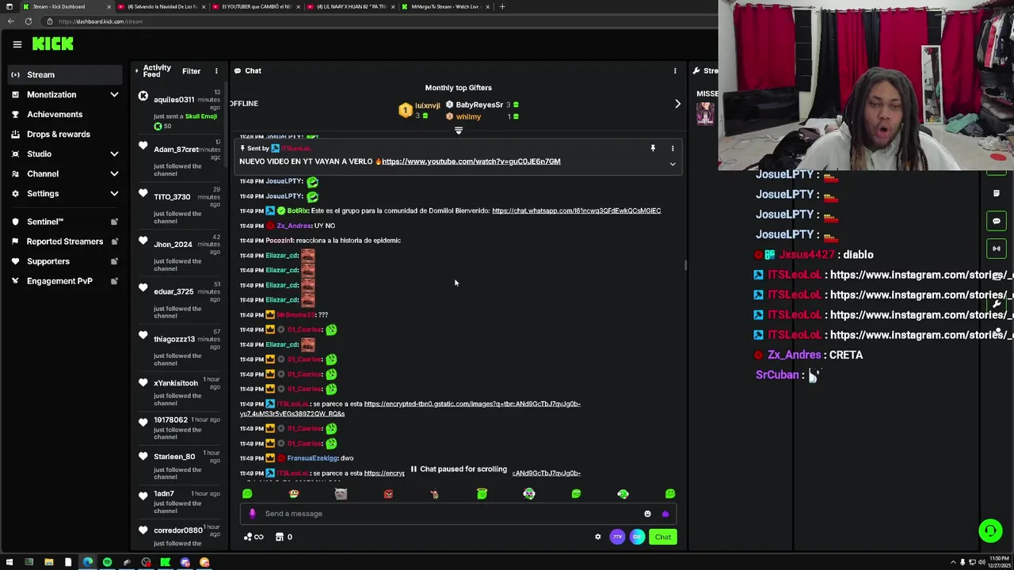Collapse the Monthly top Gifters bar handle

coord(458,131)
